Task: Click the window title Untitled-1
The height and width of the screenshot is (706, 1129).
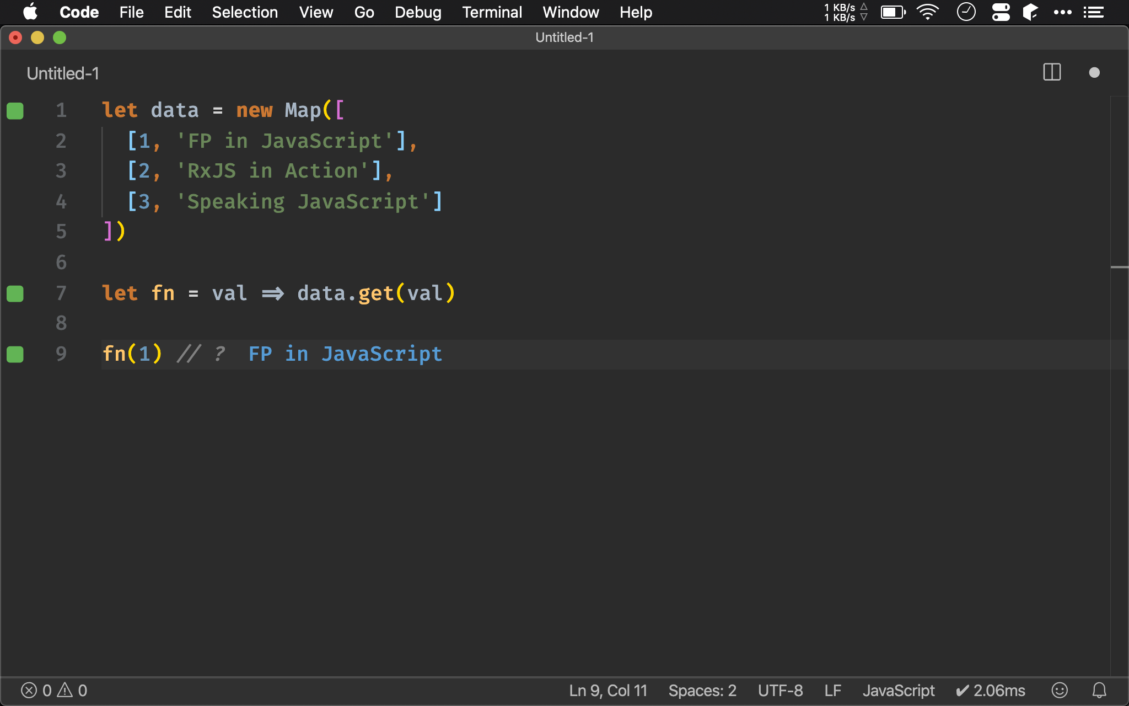Action: [564, 38]
